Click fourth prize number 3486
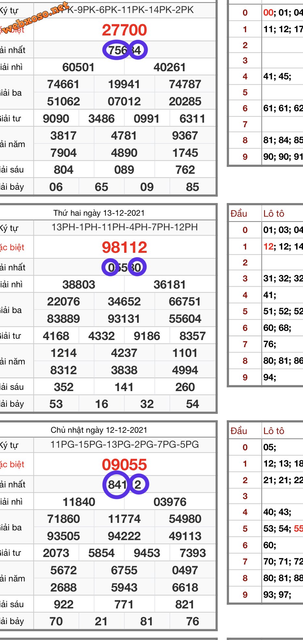303x640 pixels. [101, 119]
